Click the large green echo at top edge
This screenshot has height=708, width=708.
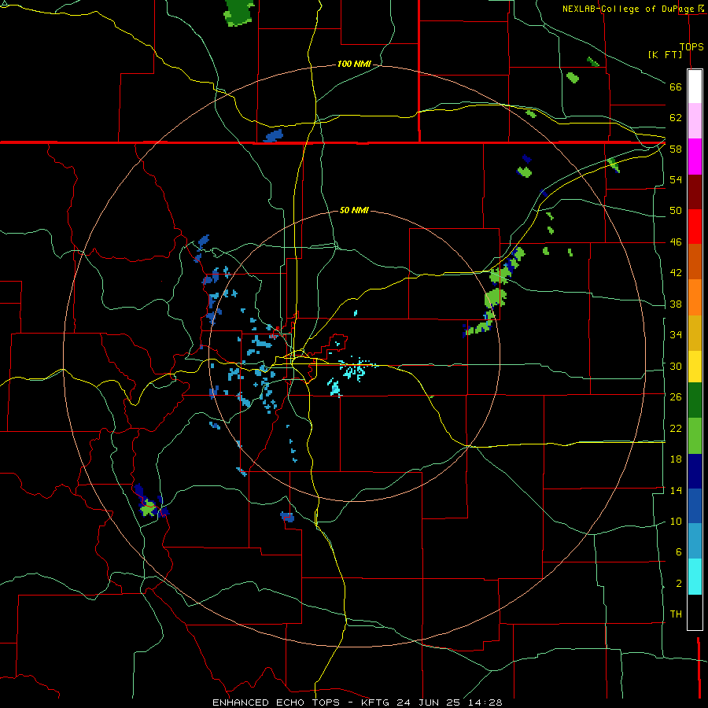[239, 12]
